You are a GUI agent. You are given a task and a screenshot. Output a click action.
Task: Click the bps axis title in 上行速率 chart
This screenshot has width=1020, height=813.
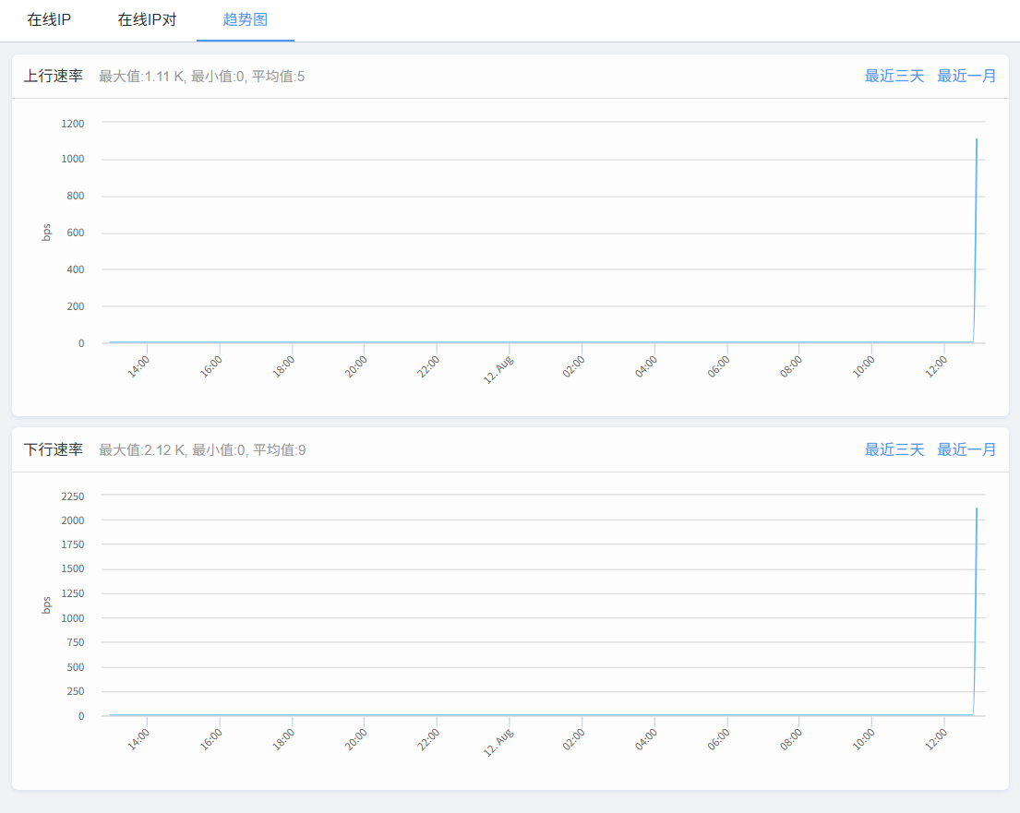pos(46,233)
